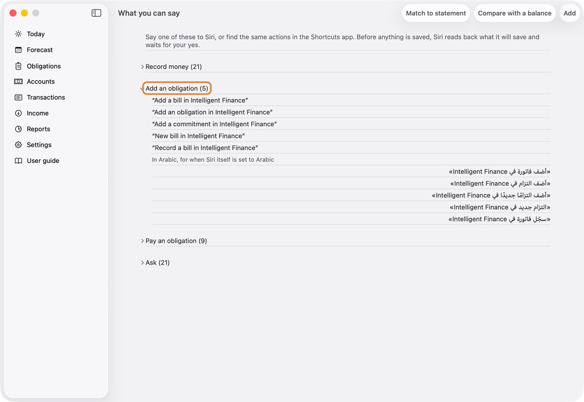Select Arabic phrase "سجّل فاتورة في Intelligent Finance"
The image size is (584, 402).
click(x=499, y=219)
